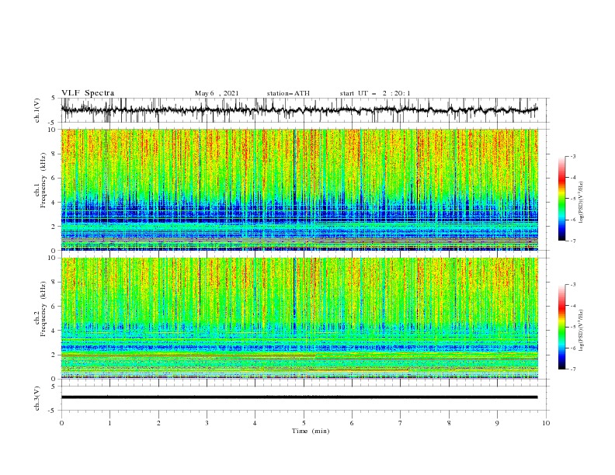Click time axis tick label "0"
This screenshot has height=475, width=615.
pos(61,423)
